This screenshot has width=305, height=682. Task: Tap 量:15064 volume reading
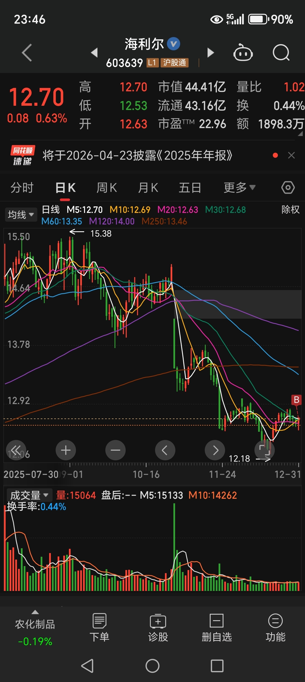[76, 495]
